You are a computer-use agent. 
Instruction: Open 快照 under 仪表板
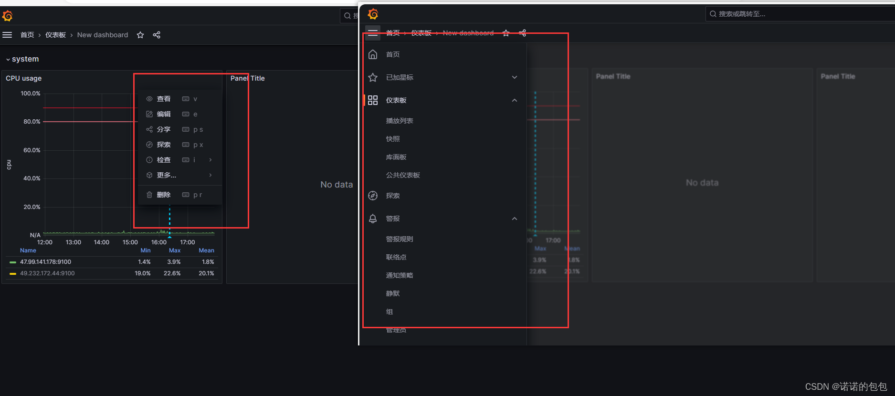[x=393, y=139]
